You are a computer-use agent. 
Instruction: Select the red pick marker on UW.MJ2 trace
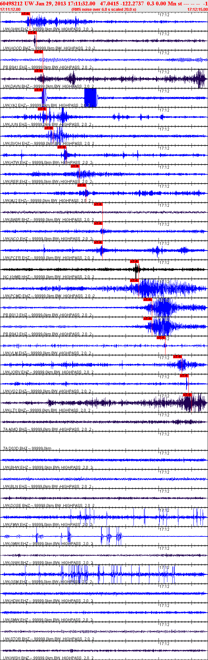tap(81, 185)
